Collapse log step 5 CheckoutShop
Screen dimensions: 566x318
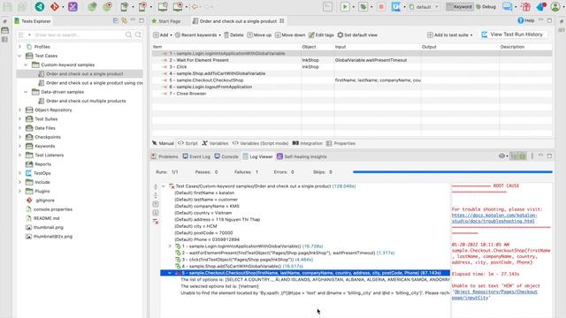(x=170, y=273)
